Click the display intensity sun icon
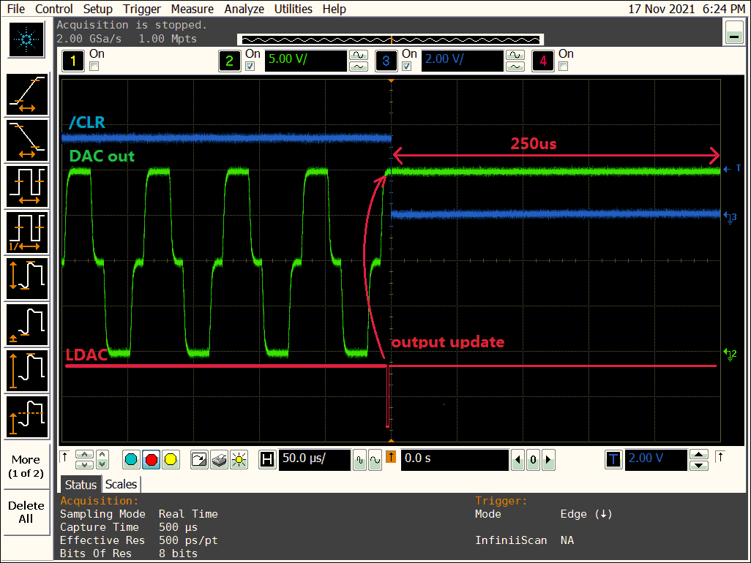Viewport: 751px width, 563px height. pos(239,460)
